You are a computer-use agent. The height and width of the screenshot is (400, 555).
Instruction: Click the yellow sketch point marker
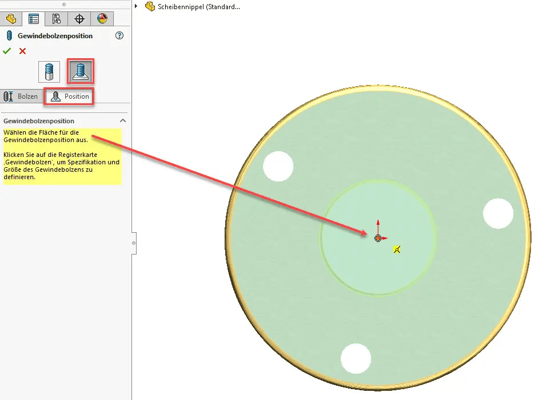397,249
